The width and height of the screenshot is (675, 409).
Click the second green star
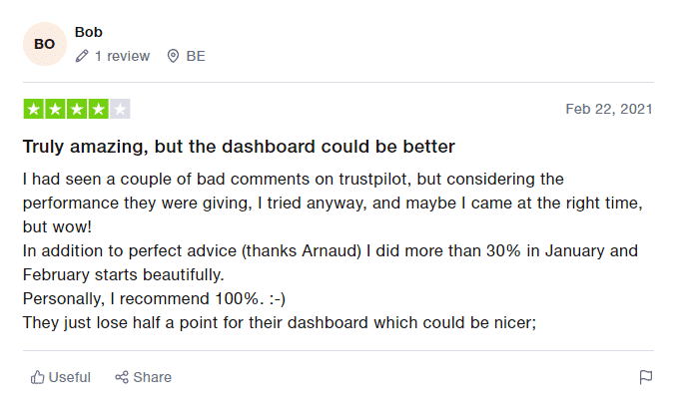pyautogui.click(x=55, y=109)
